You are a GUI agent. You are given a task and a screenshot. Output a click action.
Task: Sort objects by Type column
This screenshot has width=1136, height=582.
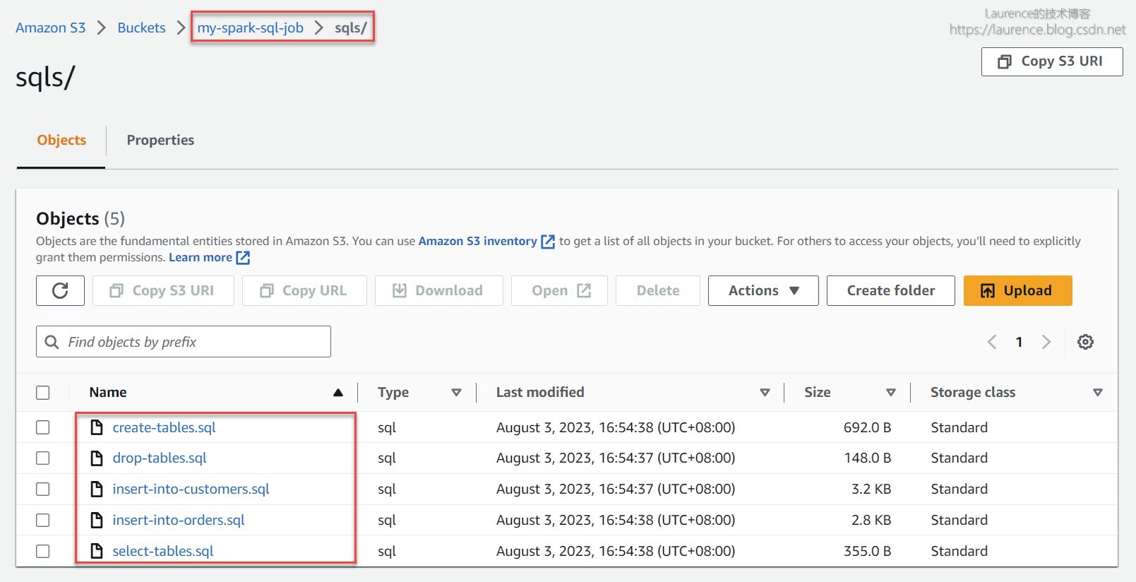coord(456,393)
